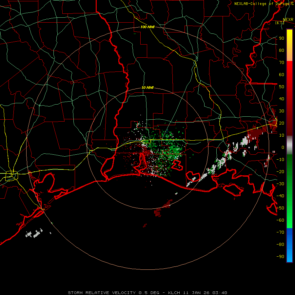Click the NEXR label above the scale
295x295 pixels.
click(x=288, y=20)
